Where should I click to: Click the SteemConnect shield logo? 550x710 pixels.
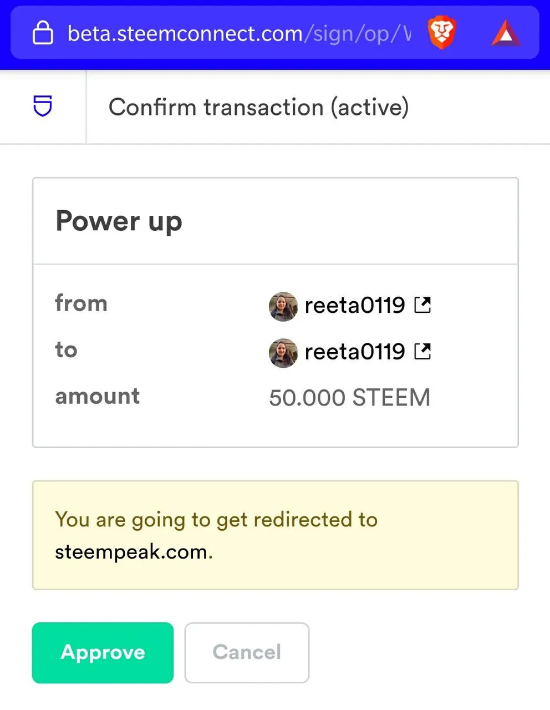tap(43, 106)
